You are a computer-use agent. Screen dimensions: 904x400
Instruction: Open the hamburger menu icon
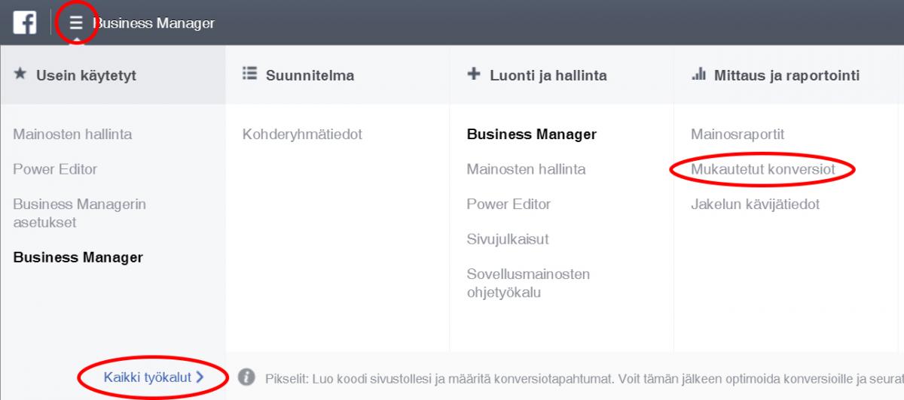(x=76, y=23)
